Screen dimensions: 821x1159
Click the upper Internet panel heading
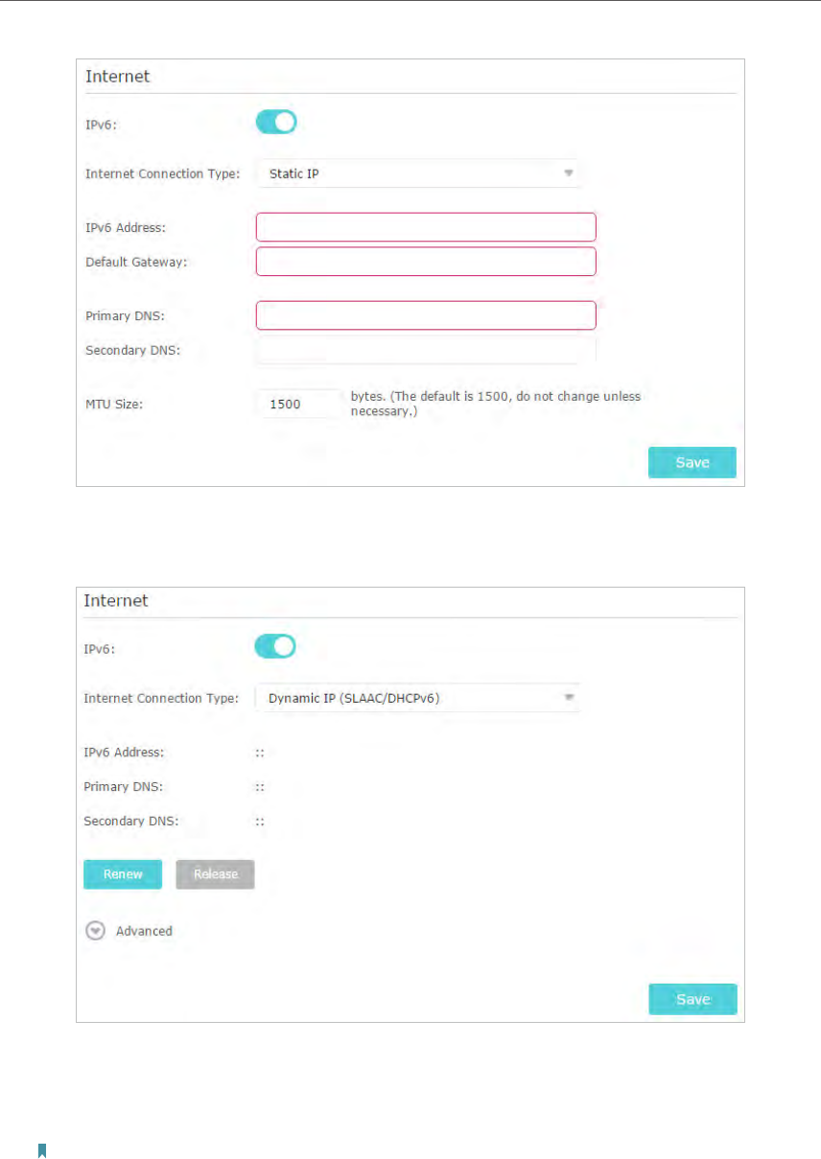tap(117, 77)
